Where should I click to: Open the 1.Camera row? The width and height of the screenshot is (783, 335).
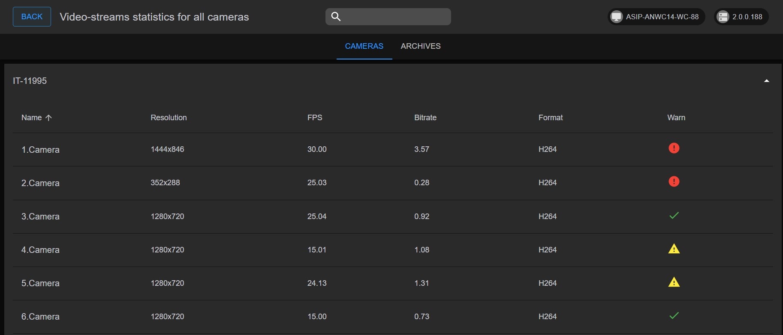point(40,150)
